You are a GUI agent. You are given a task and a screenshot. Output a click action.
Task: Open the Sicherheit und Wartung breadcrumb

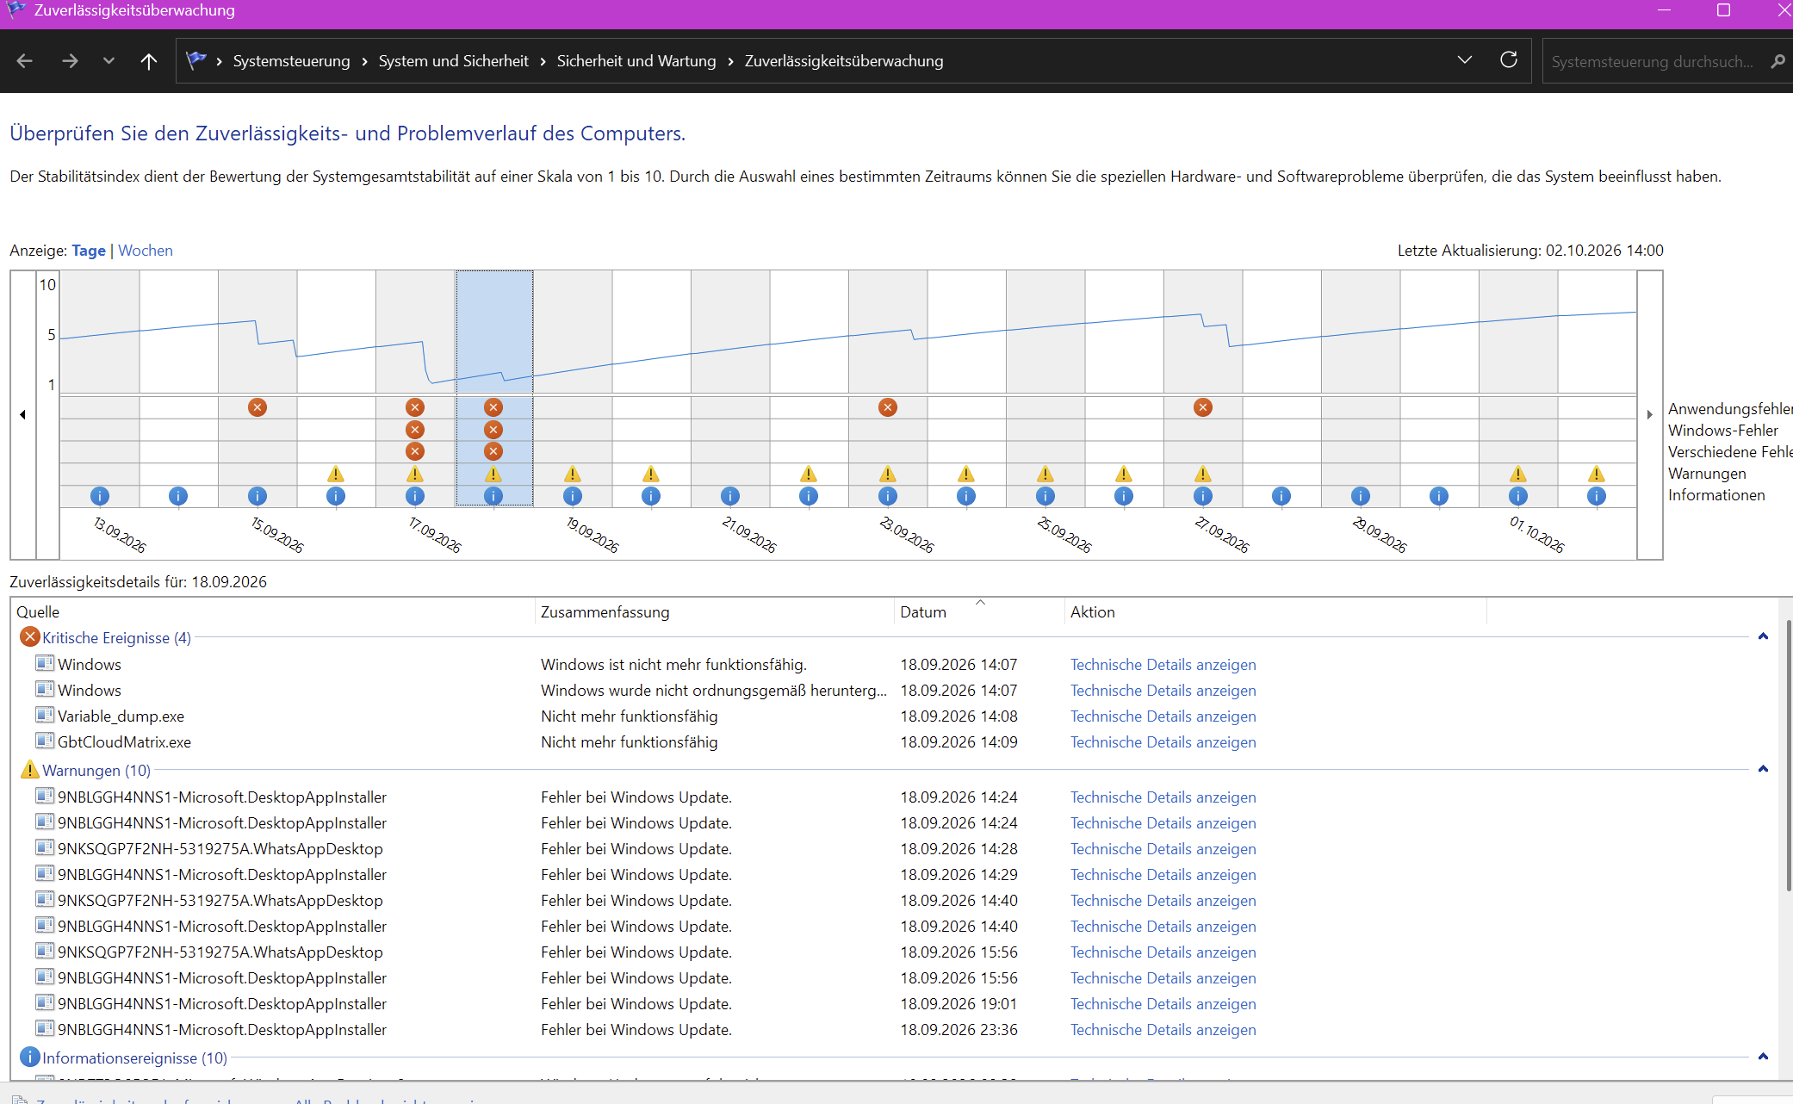636,61
